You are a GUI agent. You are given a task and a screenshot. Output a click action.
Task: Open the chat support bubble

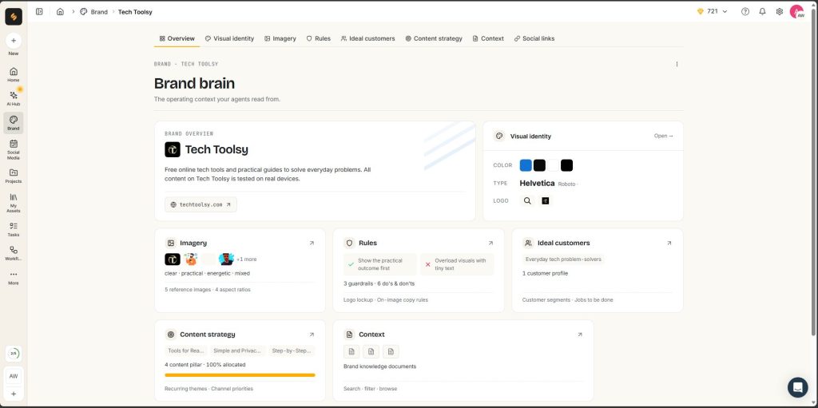pyautogui.click(x=797, y=387)
